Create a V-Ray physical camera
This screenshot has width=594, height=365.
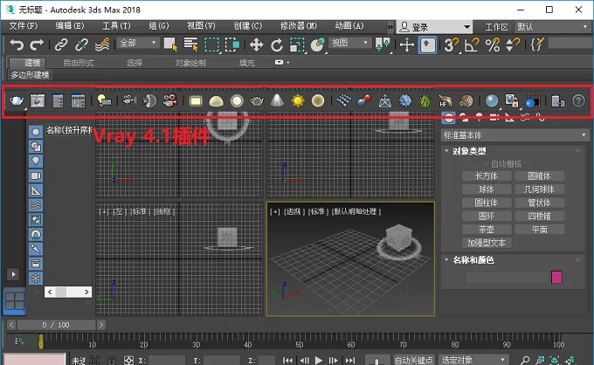click(x=129, y=100)
